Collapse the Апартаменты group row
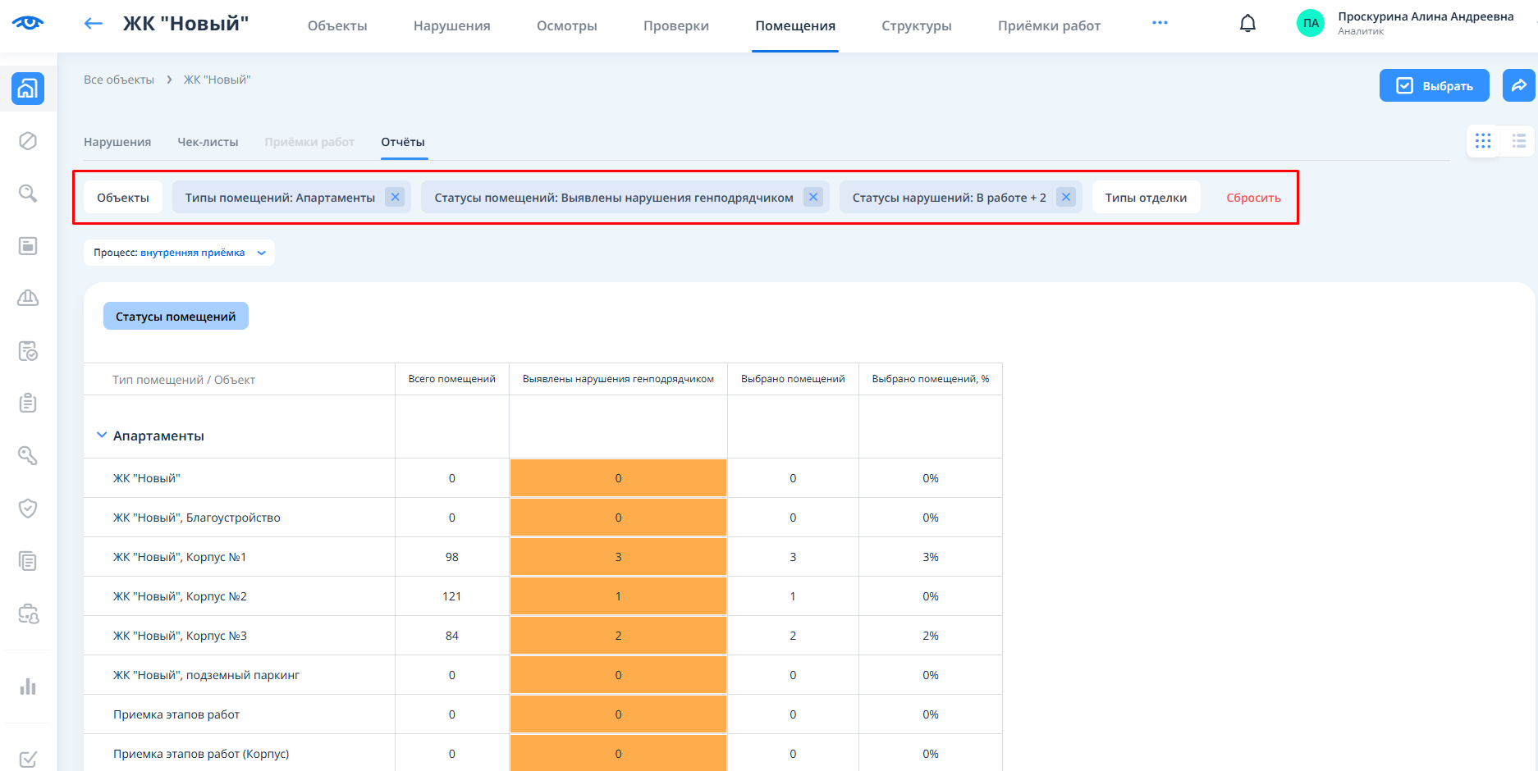 coord(102,436)
